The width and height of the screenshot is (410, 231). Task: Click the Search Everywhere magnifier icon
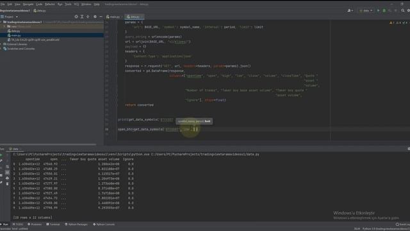403,11
